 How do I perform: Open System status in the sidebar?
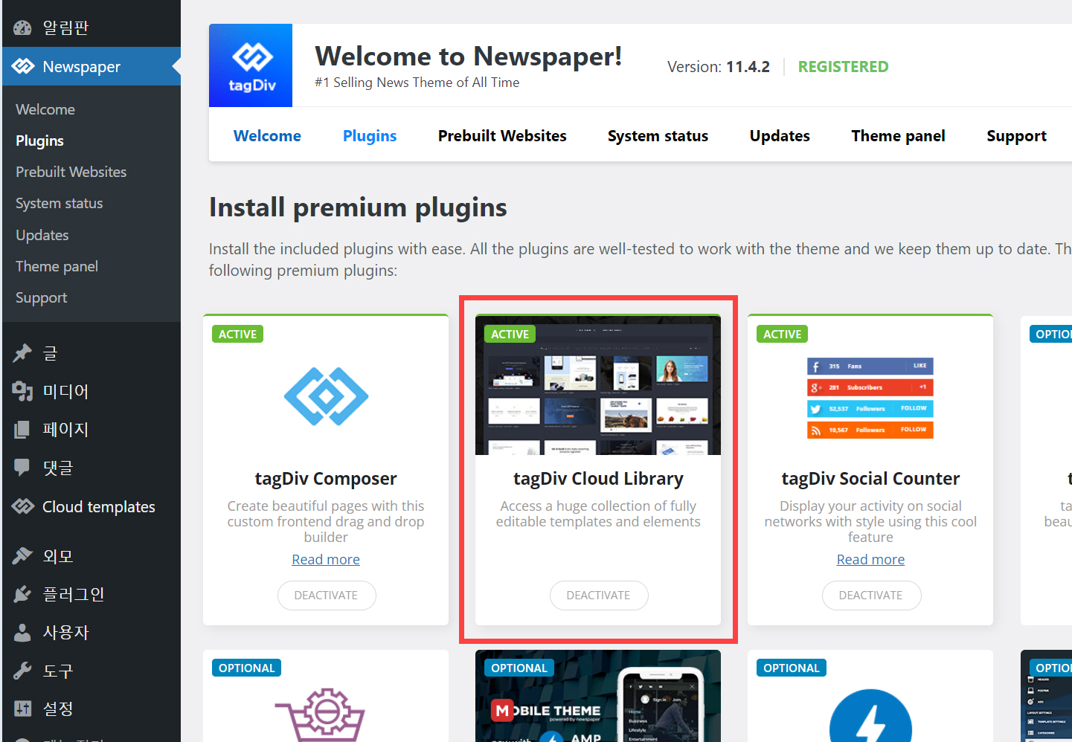(60, 203)
